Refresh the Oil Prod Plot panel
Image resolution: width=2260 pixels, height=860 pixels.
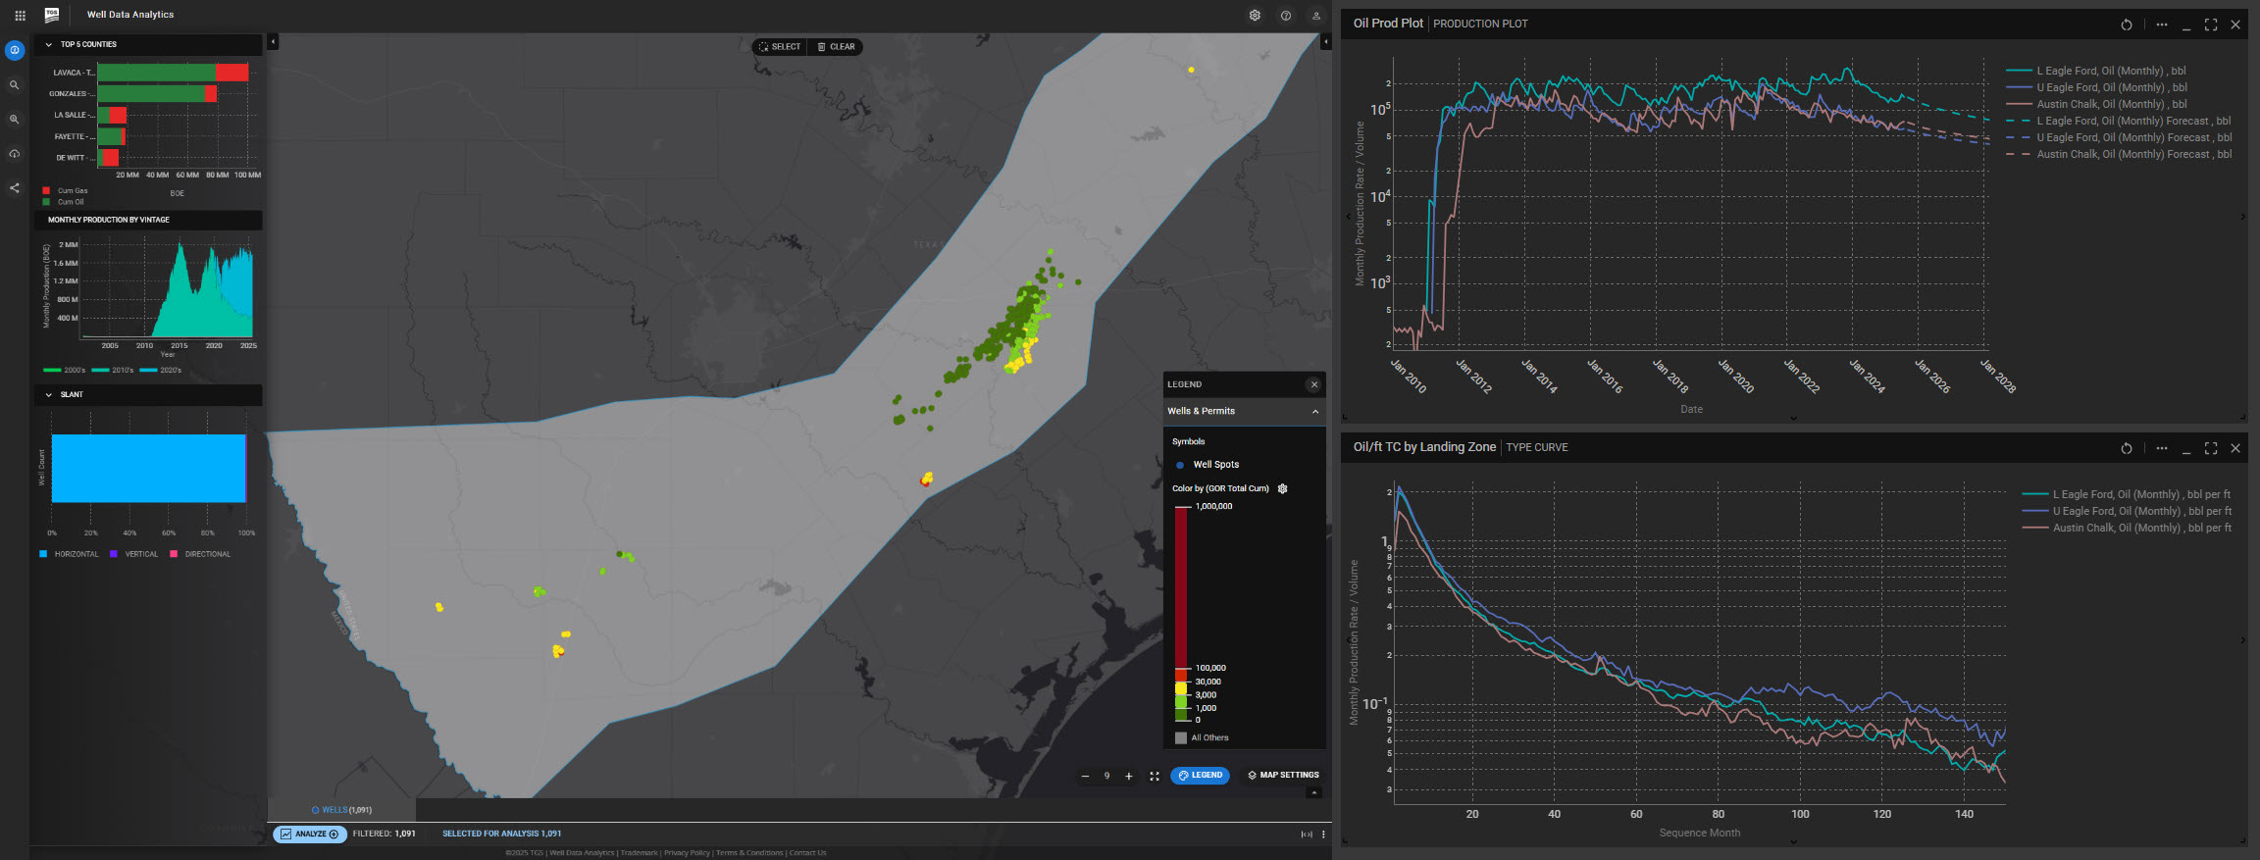2127,25
